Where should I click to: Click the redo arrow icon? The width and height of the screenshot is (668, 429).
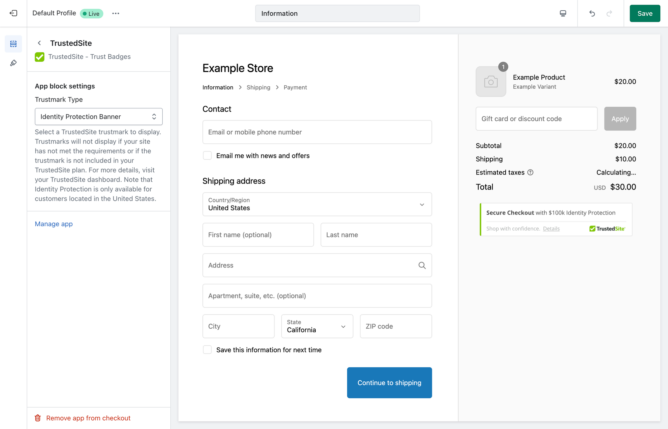click(x=609, y=13)
